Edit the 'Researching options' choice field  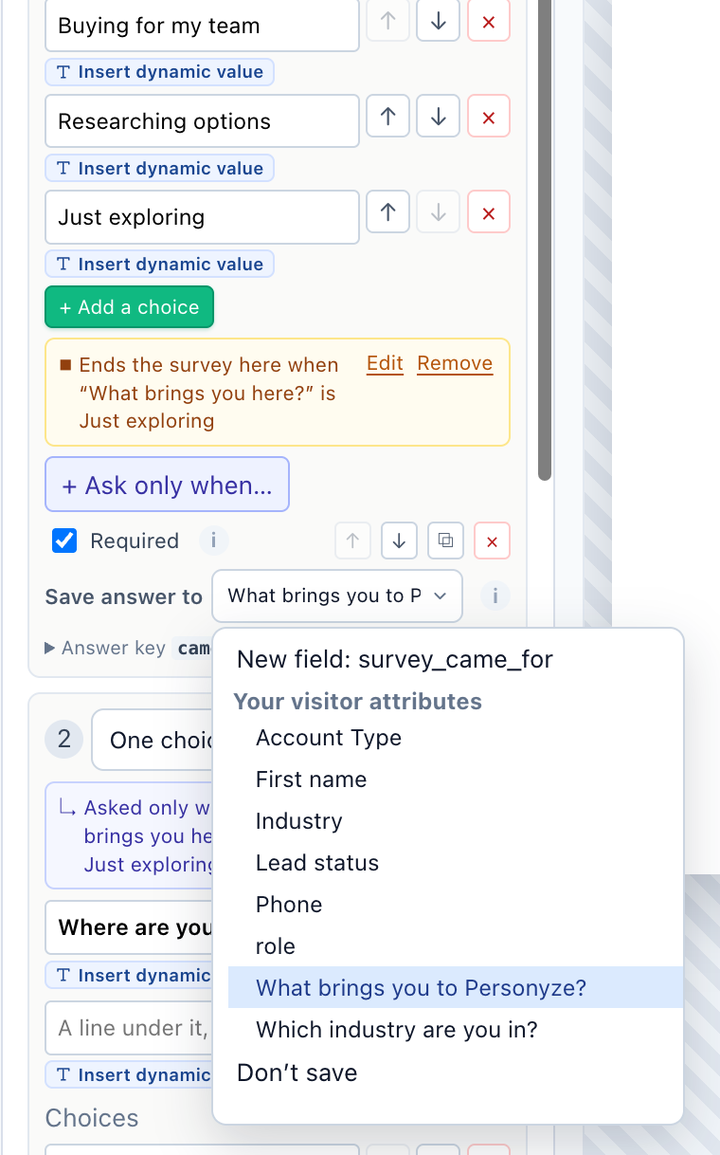point(202,121)
